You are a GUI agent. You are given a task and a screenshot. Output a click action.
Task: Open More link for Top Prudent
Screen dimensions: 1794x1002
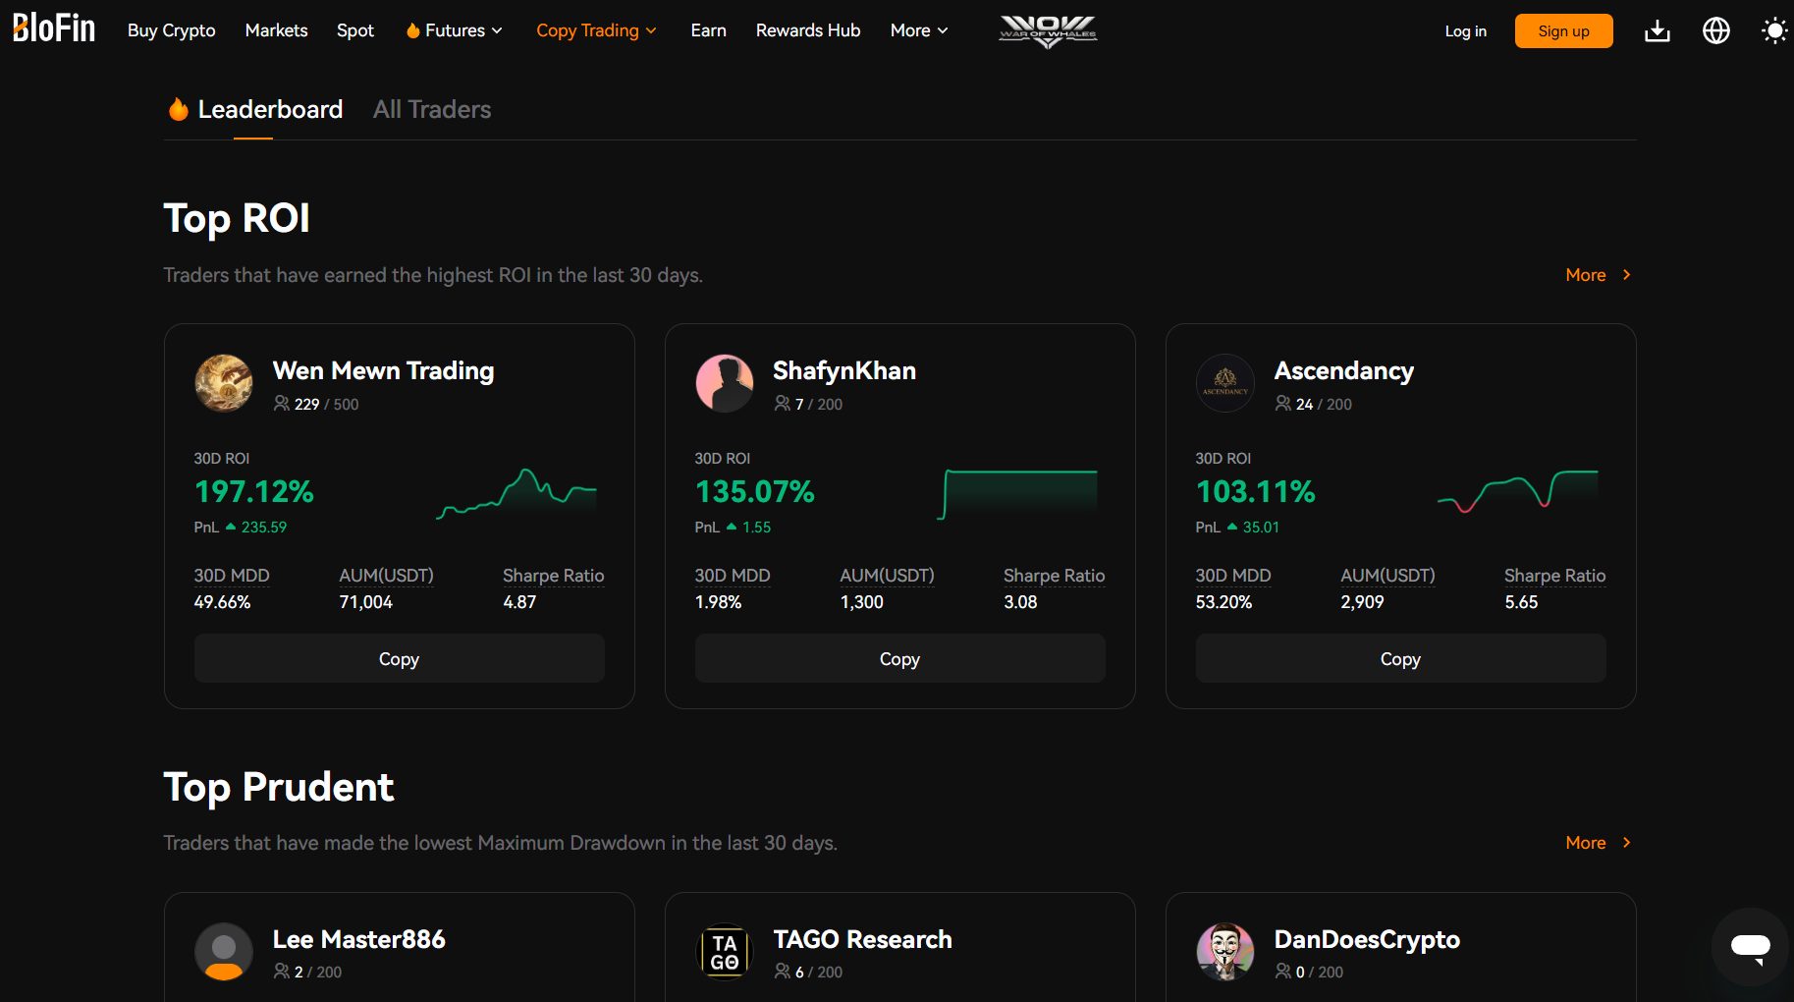coord(1598,843)
